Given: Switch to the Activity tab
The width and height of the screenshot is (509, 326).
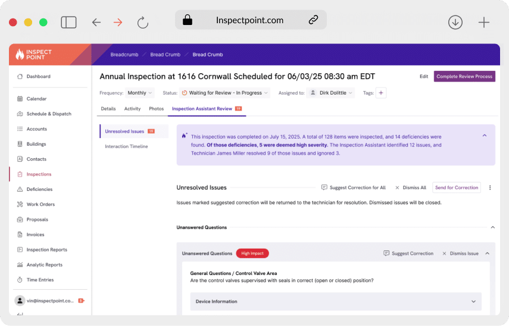Looking at the screenshot, I should click(132, 109).
